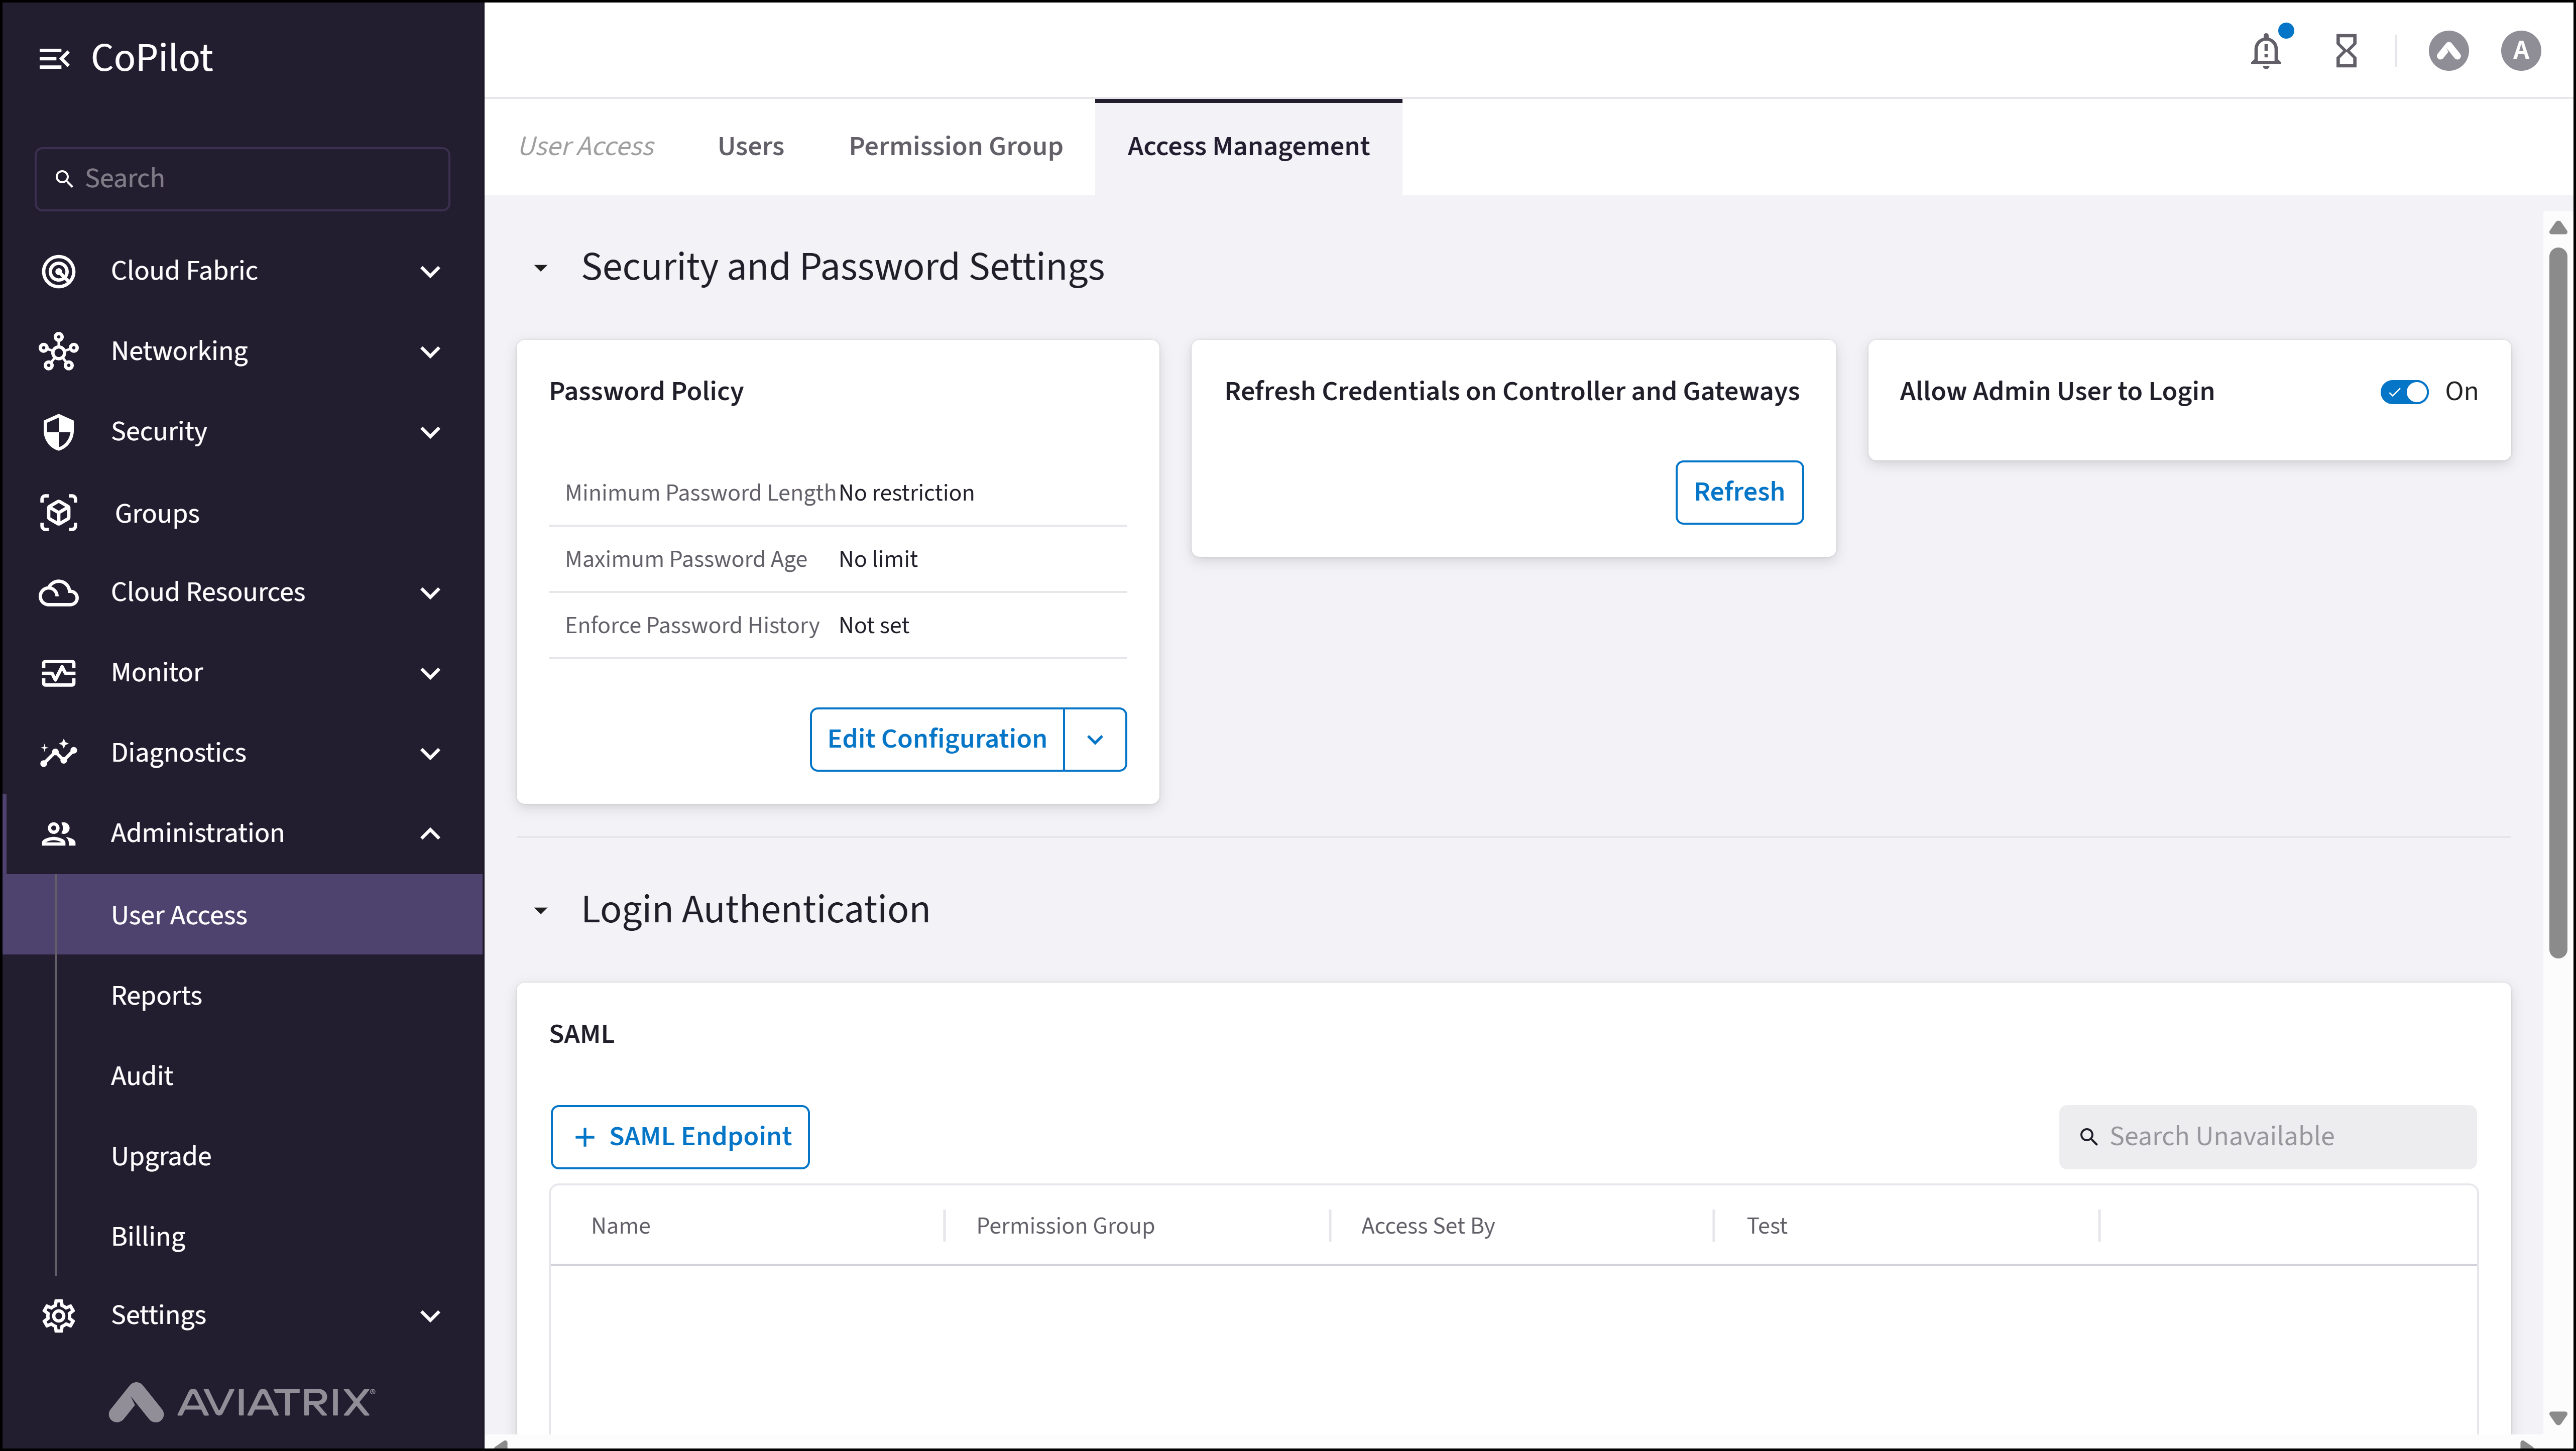Collapse the Login Authentication section

point(541,910)
